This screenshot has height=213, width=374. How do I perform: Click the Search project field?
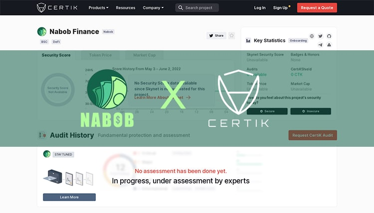[197, 7]
